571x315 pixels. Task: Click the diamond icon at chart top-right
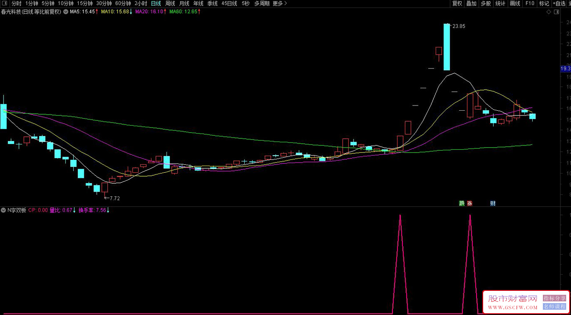click(549, 12)
